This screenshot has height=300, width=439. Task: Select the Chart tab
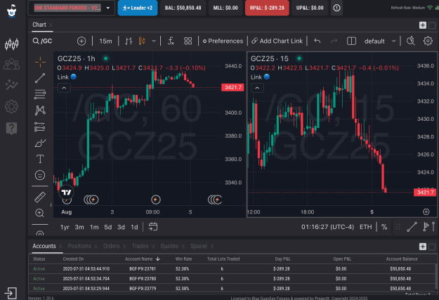click(39, 25)
